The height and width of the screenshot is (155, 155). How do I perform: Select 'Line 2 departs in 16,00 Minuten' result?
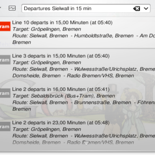77,99
